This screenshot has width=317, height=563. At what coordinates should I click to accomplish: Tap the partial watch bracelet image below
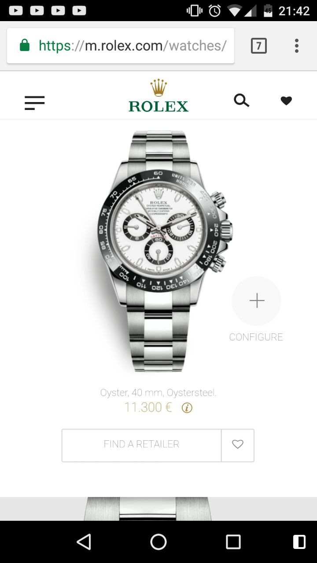click(x=147, y=509)
